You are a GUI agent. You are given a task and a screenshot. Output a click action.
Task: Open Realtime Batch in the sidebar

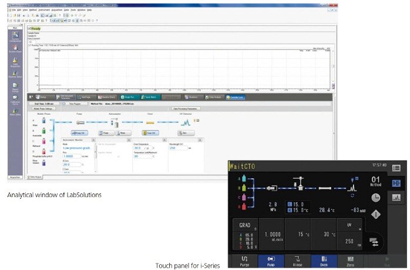(15, 74)
